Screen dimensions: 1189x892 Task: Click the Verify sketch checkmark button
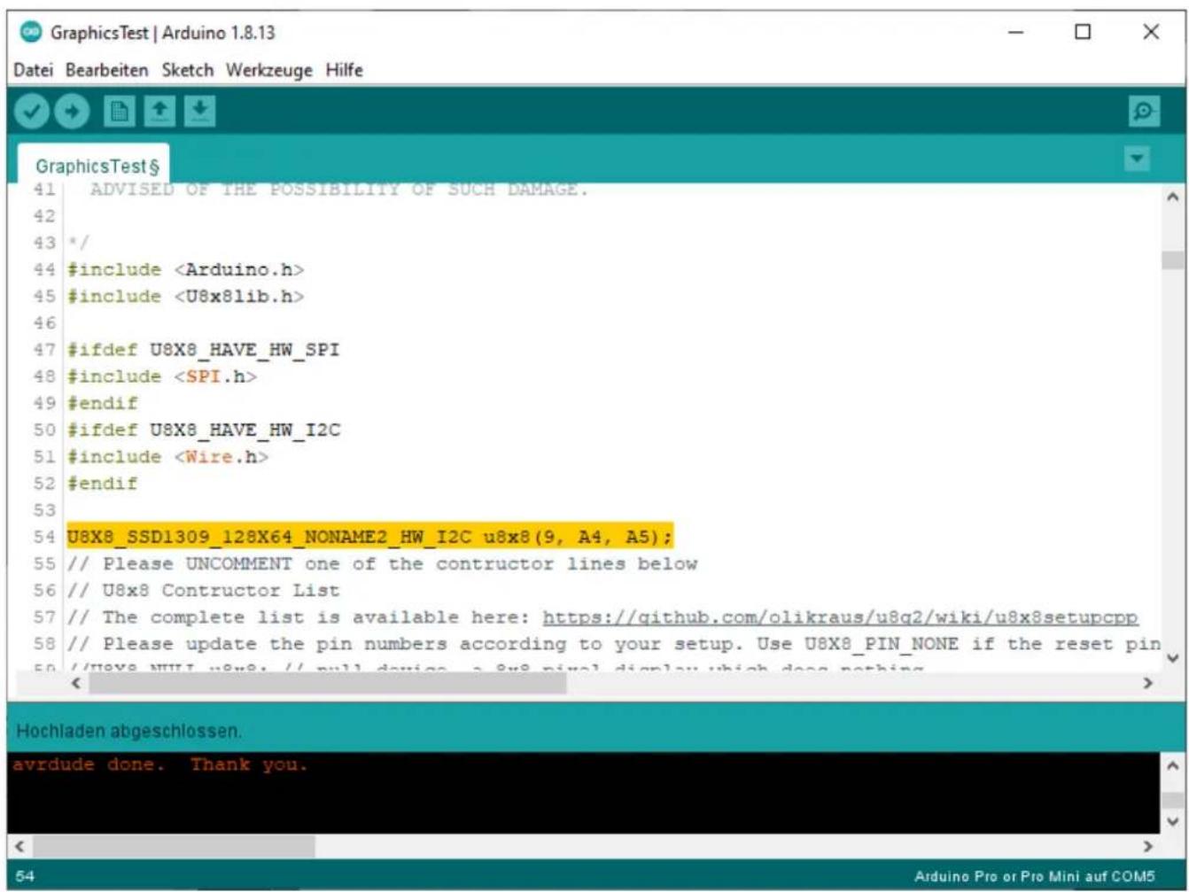(32, 112)
